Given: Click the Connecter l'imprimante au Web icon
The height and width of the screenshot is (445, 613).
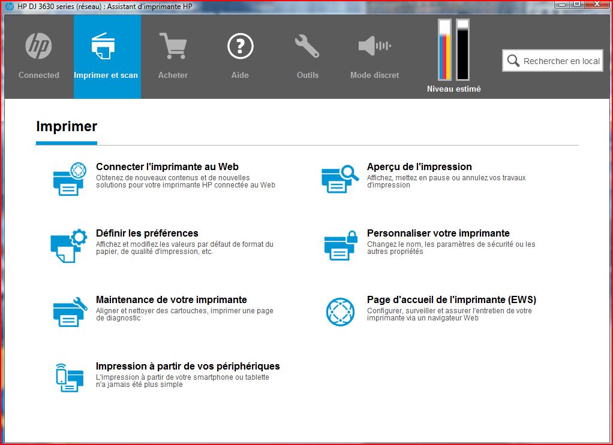Looking at the screenshot, I should pos(70,179).
